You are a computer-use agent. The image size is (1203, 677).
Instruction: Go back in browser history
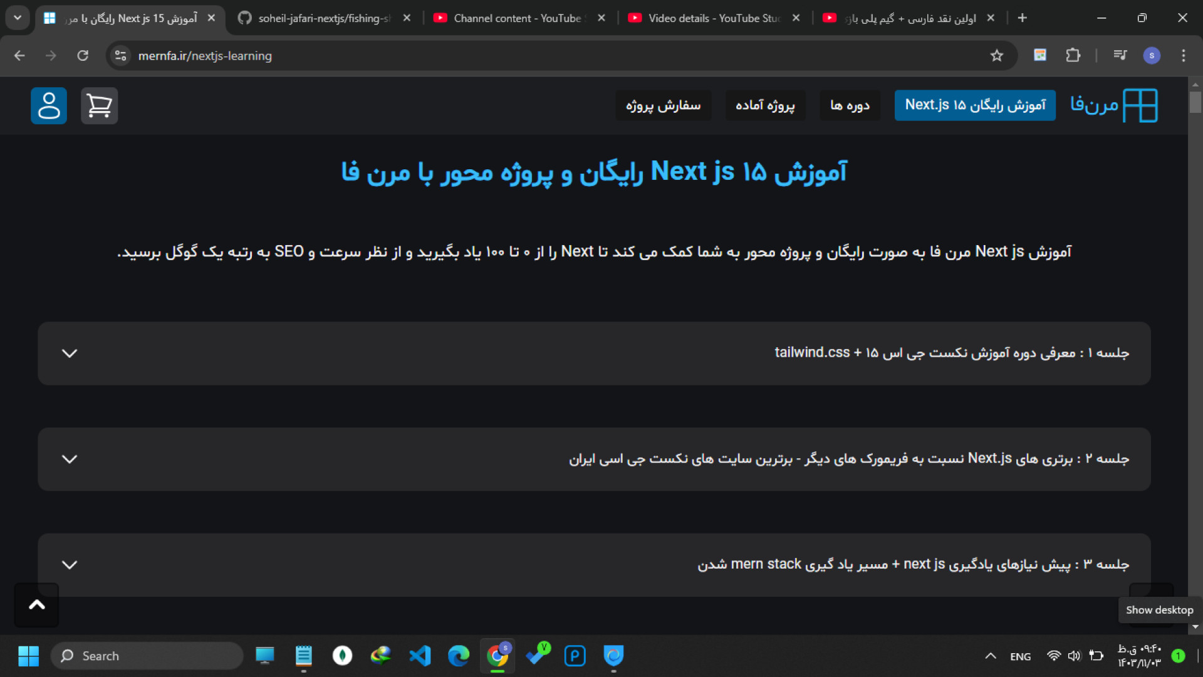click(19, 56)
